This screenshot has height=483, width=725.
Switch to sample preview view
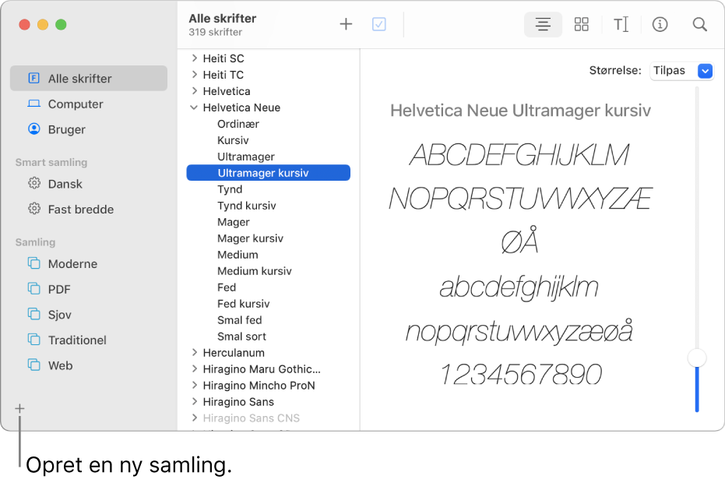tap(543, 24)
